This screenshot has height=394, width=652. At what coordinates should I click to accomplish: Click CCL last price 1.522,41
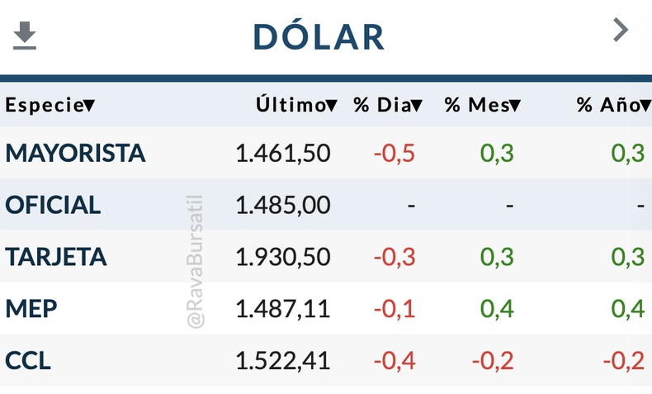(282, 360)
